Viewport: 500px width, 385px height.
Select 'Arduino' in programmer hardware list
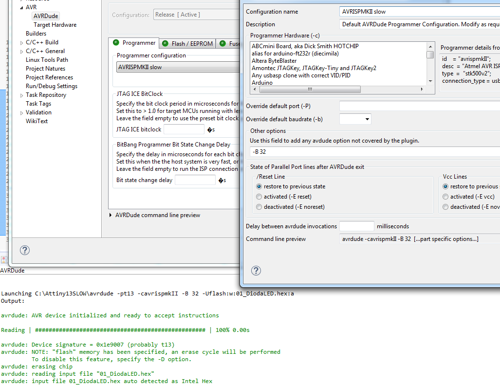click(x=262, y=83)
